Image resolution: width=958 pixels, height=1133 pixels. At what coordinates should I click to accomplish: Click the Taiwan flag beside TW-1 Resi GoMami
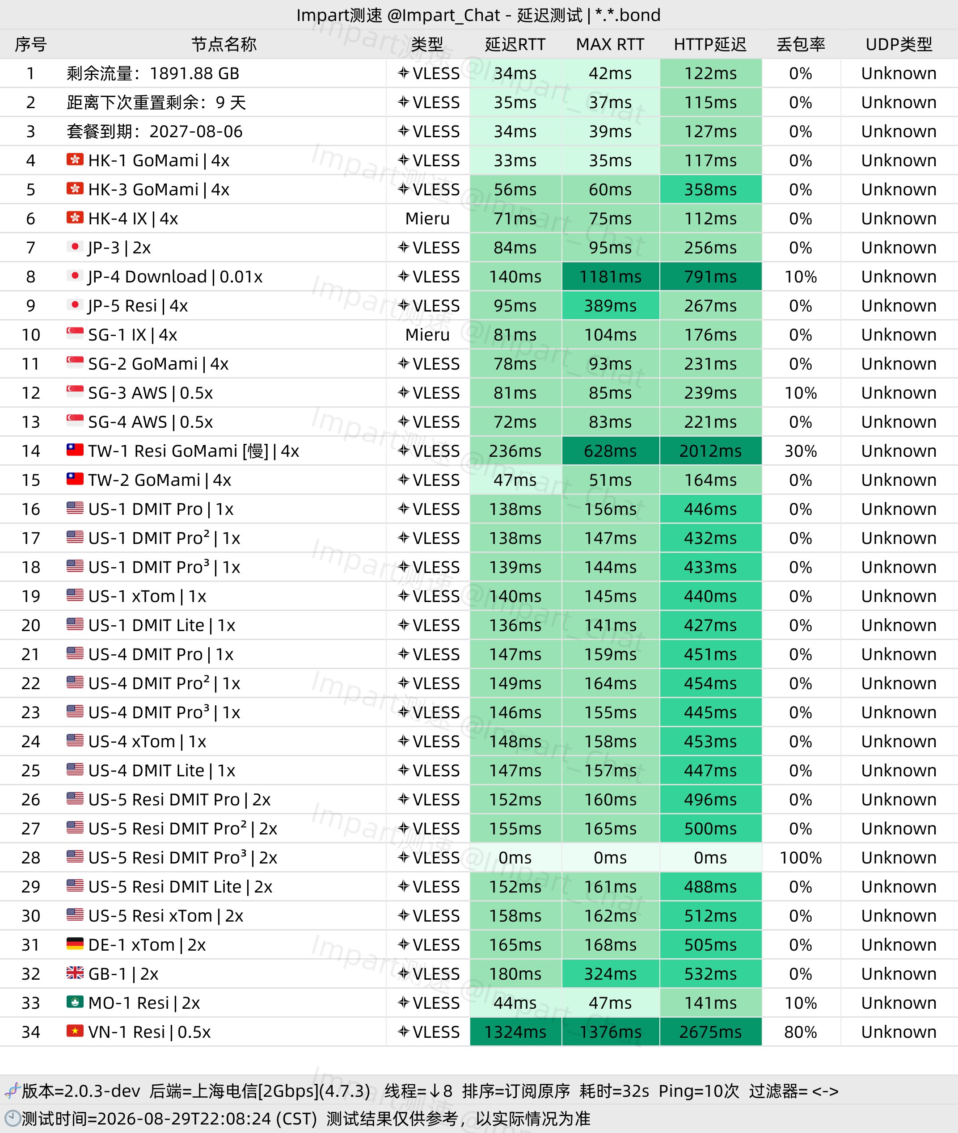(x=75, y=450)
